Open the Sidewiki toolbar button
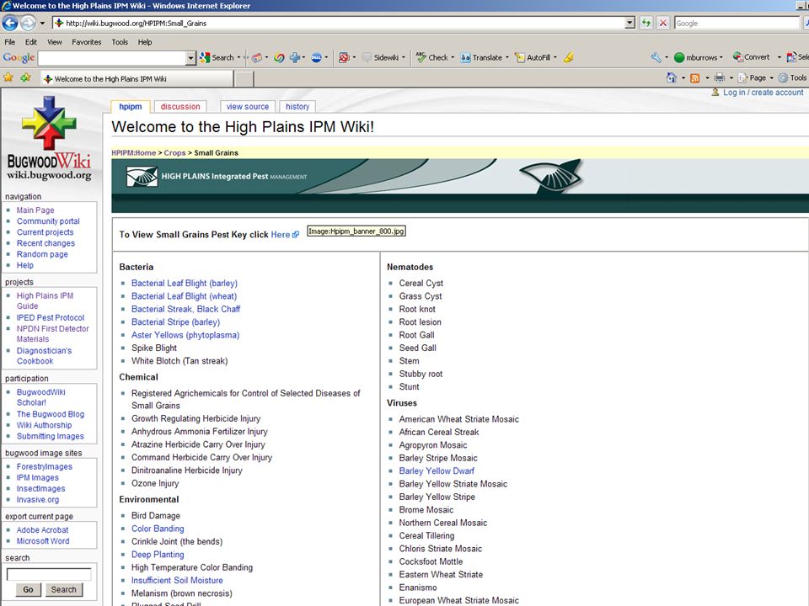Screen dimensions: 809x606 (x=381, y=58)
